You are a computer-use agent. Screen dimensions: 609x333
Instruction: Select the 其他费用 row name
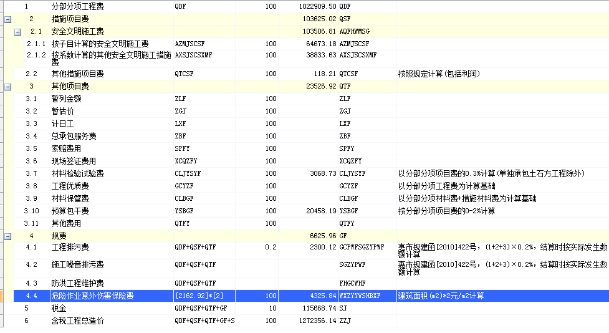coord(67,223)
